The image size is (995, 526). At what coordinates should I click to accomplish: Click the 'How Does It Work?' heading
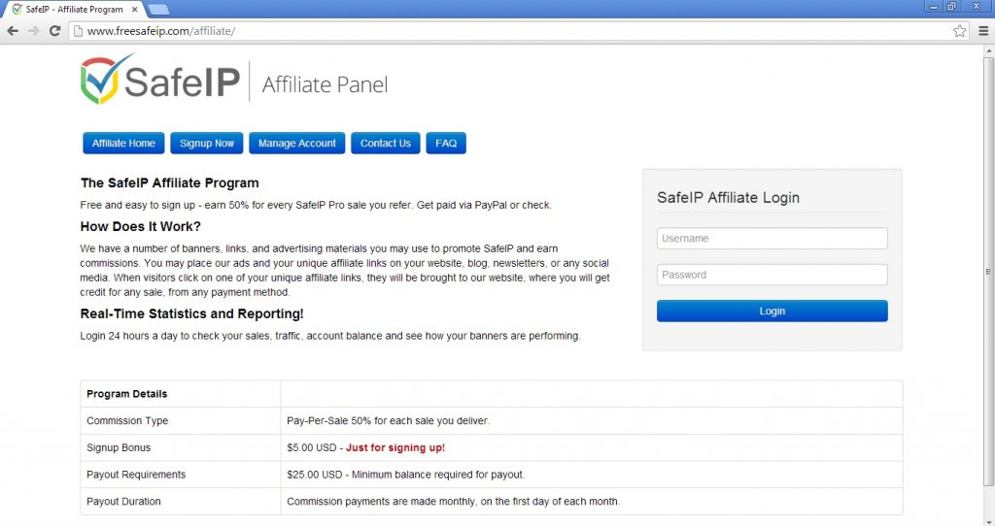pos(140,227)
